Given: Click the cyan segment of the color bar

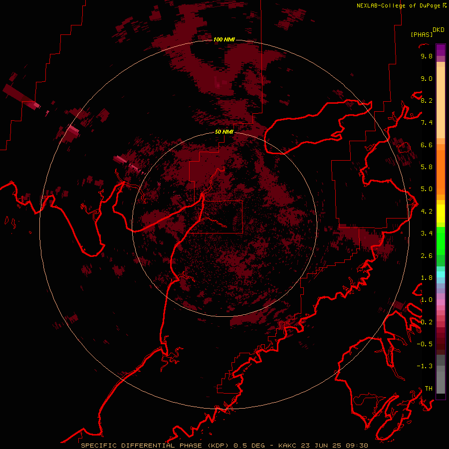Looking at the screenshot, I should [x=441, y=274].
